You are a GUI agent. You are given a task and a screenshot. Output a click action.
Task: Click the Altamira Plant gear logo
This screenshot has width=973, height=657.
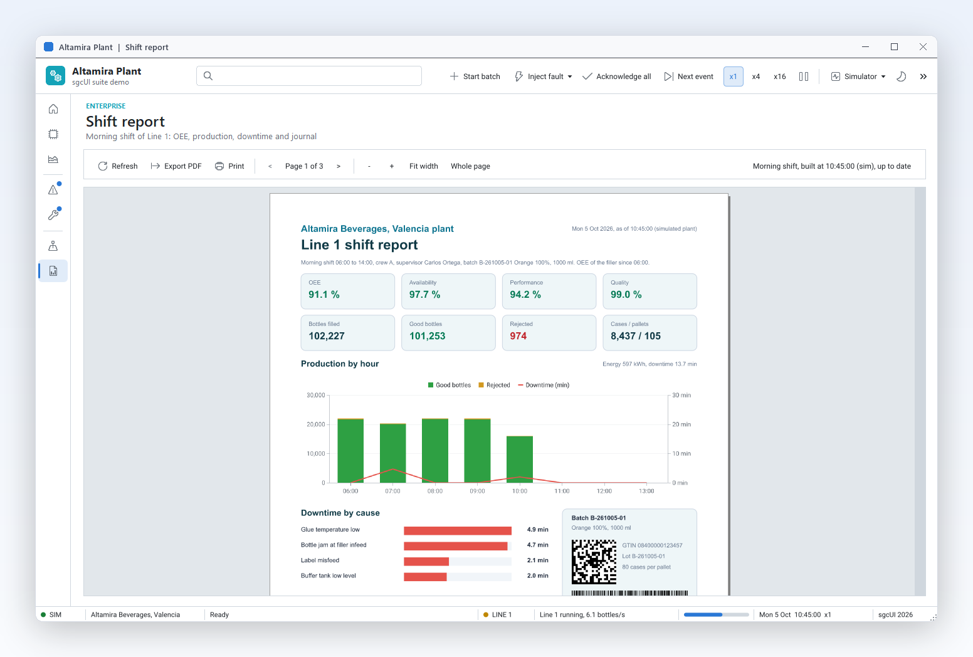pyautogui.click(x=55, y=76)
